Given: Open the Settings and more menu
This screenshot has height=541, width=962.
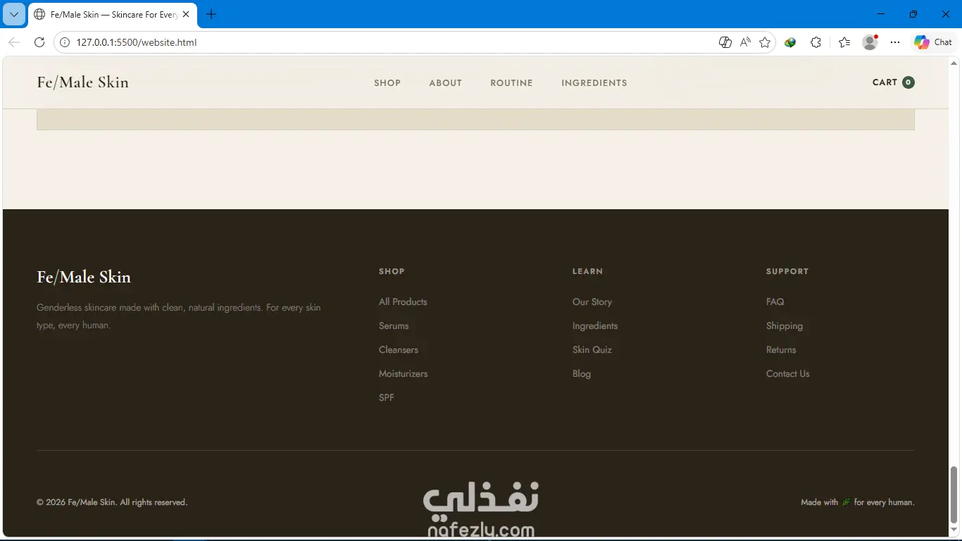Looking at the screenshot, I should (x=895, y=42).
